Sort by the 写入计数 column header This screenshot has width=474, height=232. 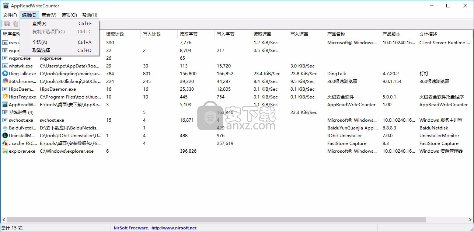coord(159,34)
